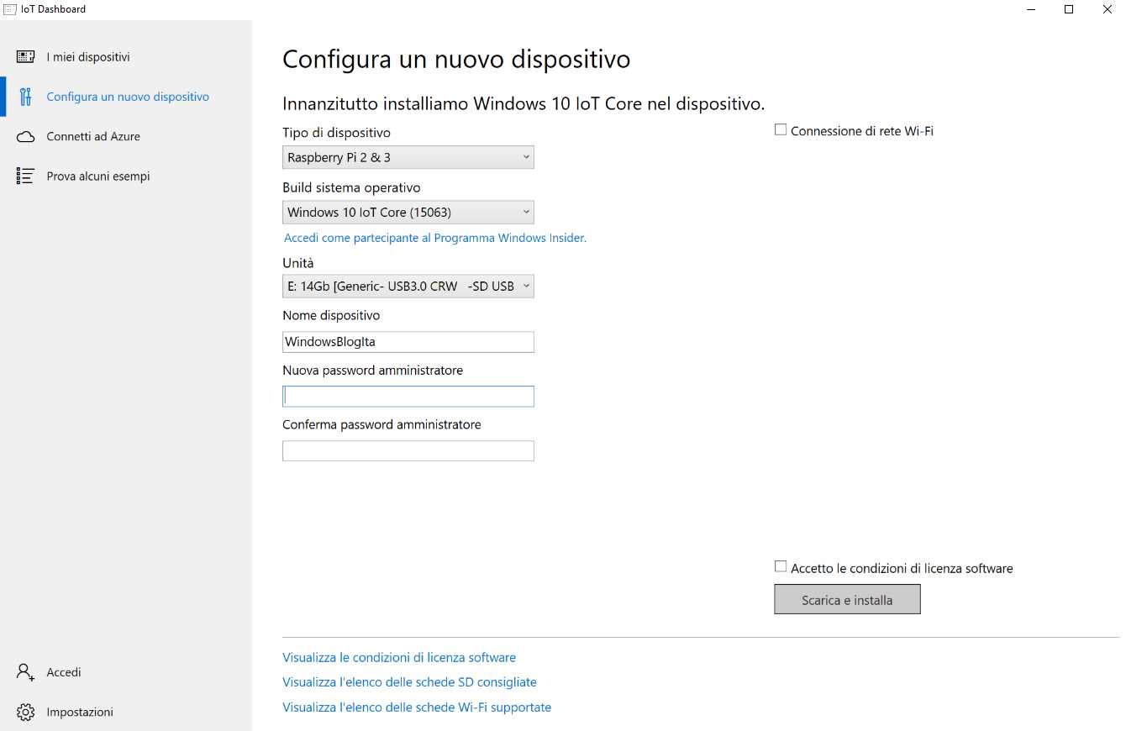Click the devices icon beside I miei dispositivi
The height and width of the screenshot is (731, 1126).
tap(26, 57)
